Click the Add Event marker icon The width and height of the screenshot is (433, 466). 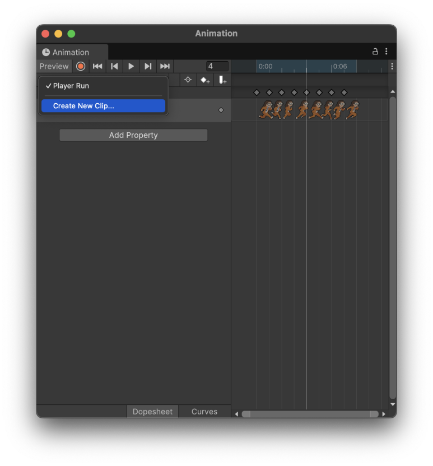coord(222,80)
